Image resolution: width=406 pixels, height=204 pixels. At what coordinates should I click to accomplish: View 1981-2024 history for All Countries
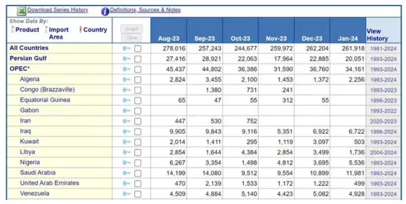(x=383, y=48)
